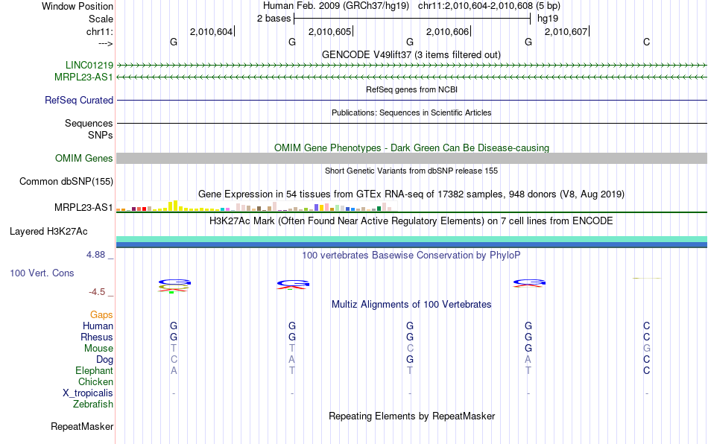Click the X_tropicalis species label
The width and height of the screenshot is (708, 444).
coord(88,393)
